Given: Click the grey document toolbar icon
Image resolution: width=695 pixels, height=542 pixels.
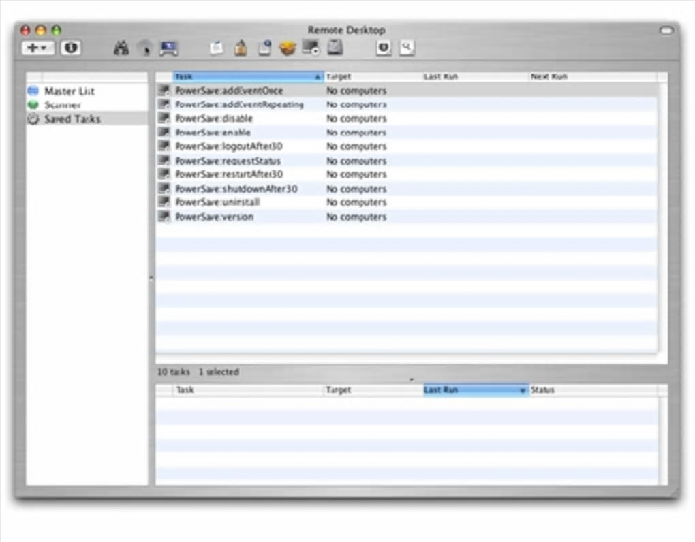Looking at the screenshot, I should point(335,47).
